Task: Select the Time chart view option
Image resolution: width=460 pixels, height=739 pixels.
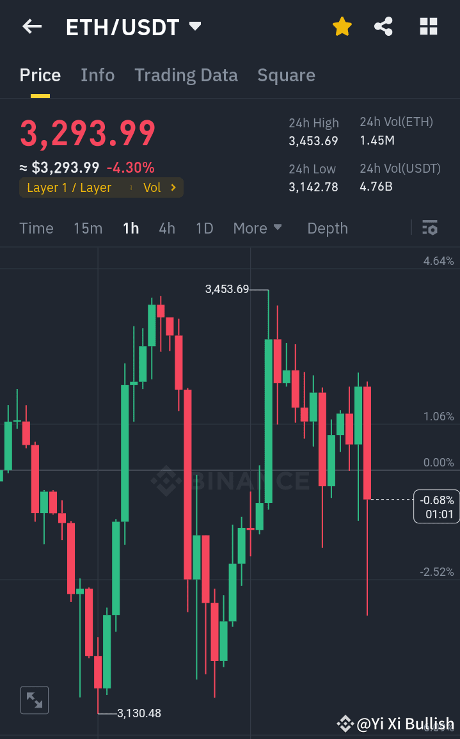Action: click(x=36, y=228)
